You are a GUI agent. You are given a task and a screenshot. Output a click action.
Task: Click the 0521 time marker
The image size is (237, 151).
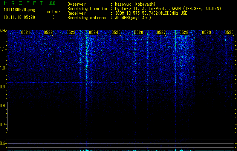click(x=26, y=32)
